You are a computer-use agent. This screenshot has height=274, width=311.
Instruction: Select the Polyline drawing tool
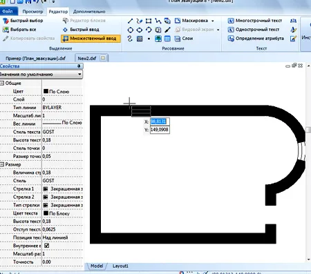click(x=158, y=21)
